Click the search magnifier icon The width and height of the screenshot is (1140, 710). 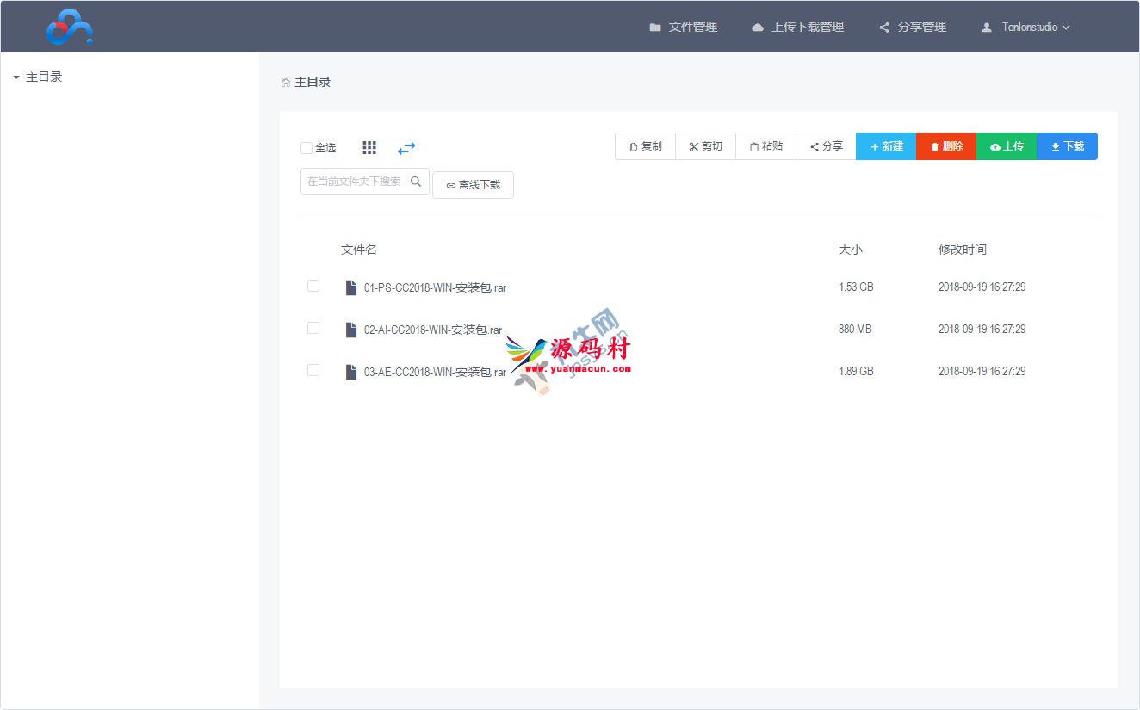point(416,182)
